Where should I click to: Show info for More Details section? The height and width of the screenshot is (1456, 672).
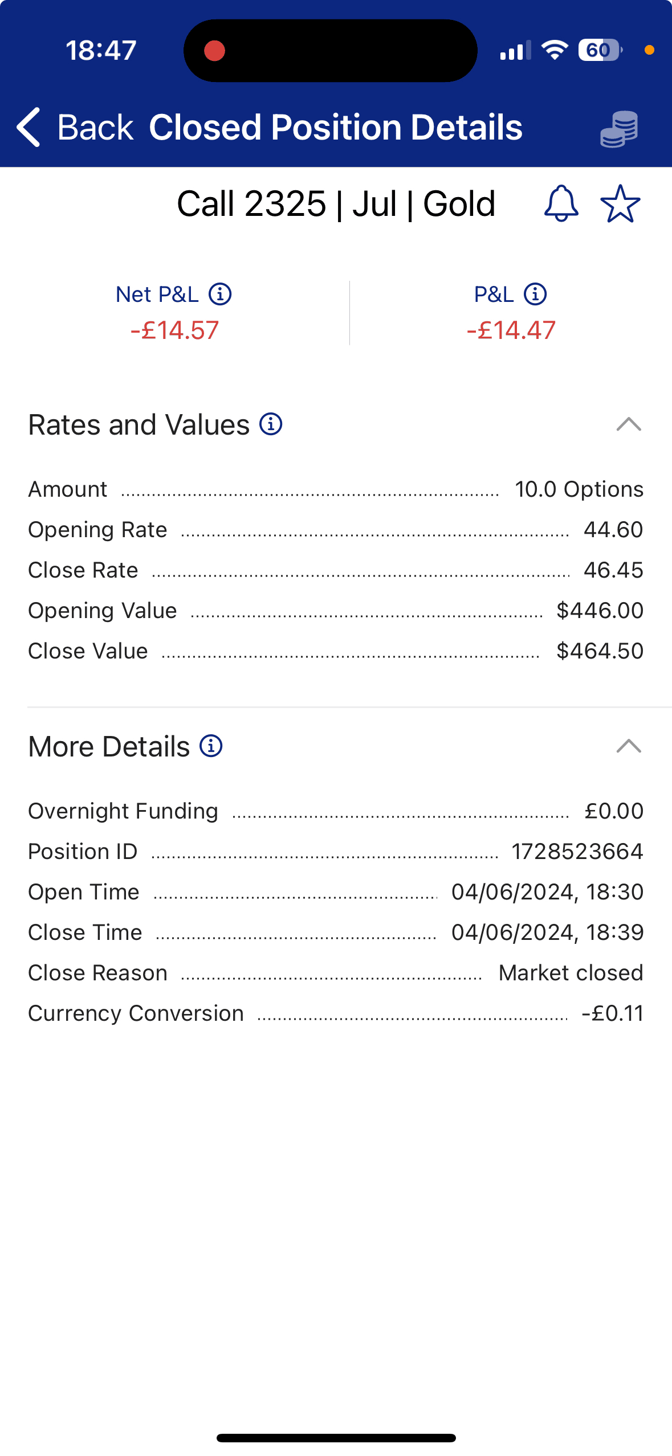pos(211,746)
